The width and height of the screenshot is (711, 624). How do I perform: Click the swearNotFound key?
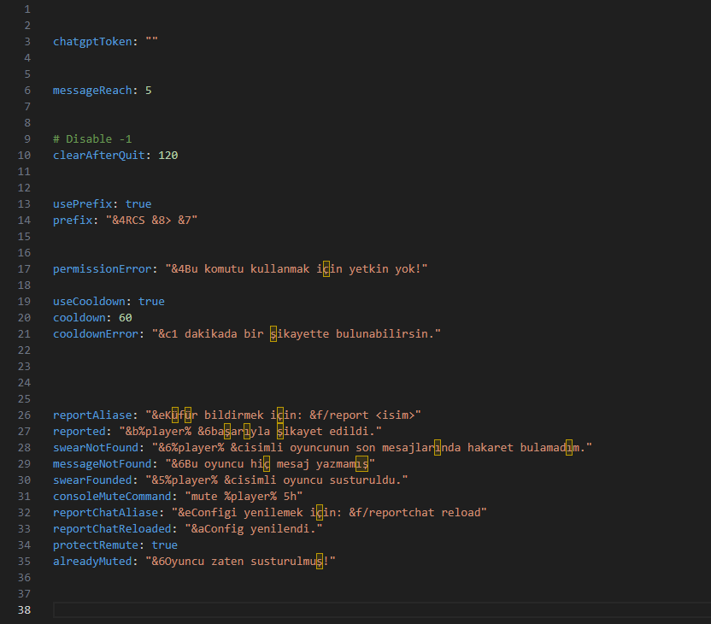96,448
